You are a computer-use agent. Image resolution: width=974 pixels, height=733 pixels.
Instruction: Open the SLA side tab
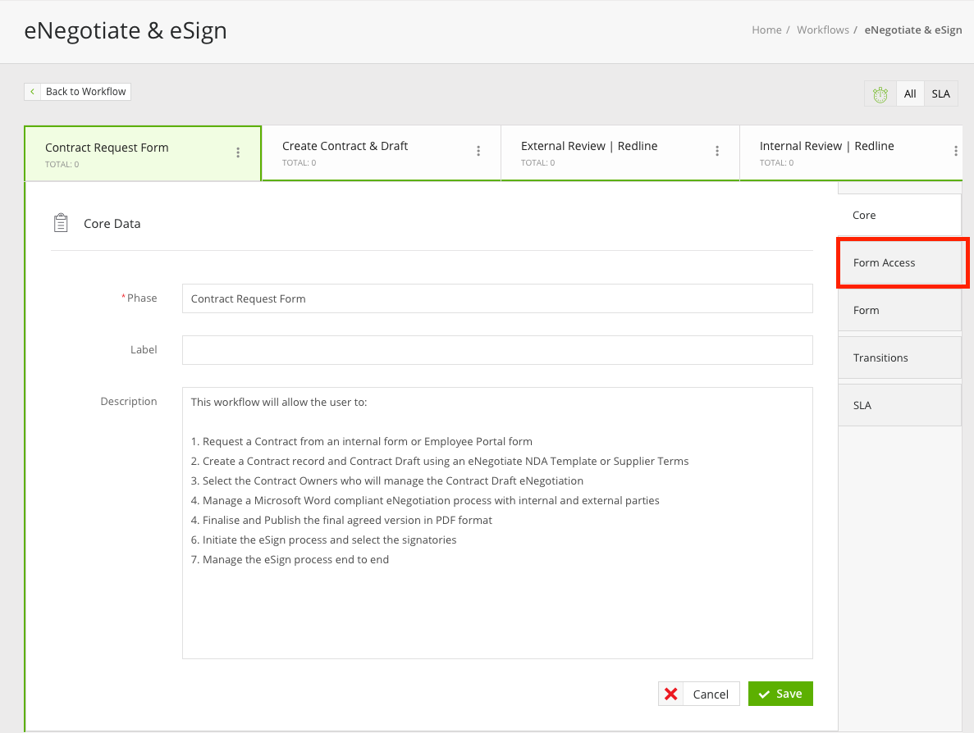[899, 405]
